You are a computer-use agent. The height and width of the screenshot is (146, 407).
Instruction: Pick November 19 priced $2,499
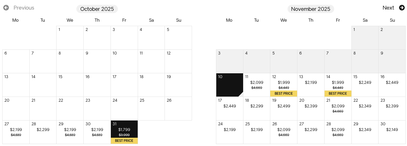pyautogui.click(x=284, y=109)
